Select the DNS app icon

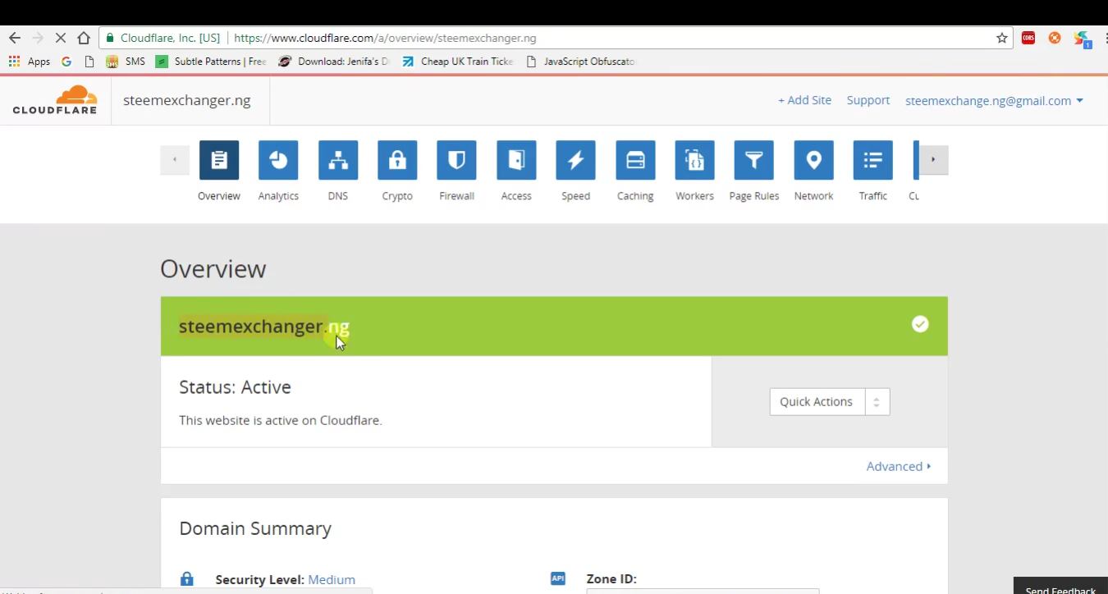click(x=337, y=160)
